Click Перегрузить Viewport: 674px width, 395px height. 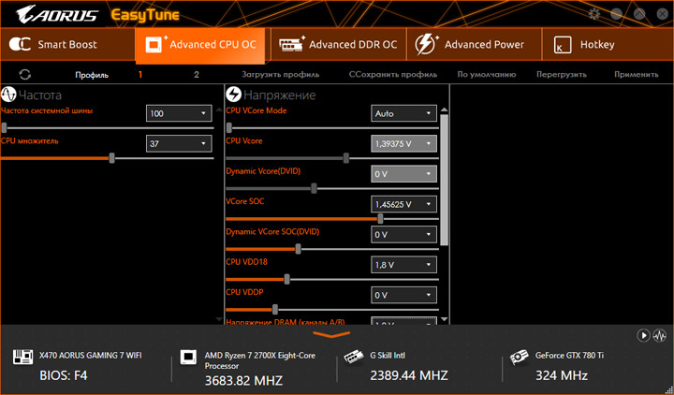pos(562,74)
